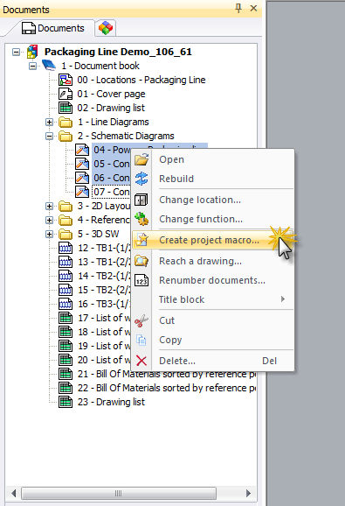Screen dimensions: 345x506
Task: Choose Open from the context menu
Action: tap(213, 159)
